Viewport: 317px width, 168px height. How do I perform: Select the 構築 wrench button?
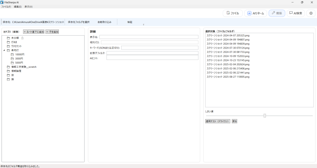pos(277,13)
